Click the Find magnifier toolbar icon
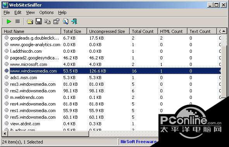Image resolution: width=229 pixels, height=147 pixels. tap(65, 21)
